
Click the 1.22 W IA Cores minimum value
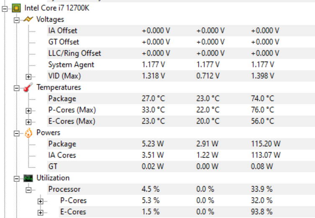[x=207, y=155]
